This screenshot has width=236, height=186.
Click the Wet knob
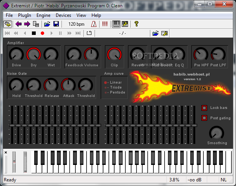pyautogui.click(x=51, y=54)
